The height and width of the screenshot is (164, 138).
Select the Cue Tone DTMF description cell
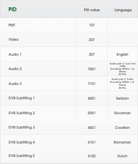(122, 69)
